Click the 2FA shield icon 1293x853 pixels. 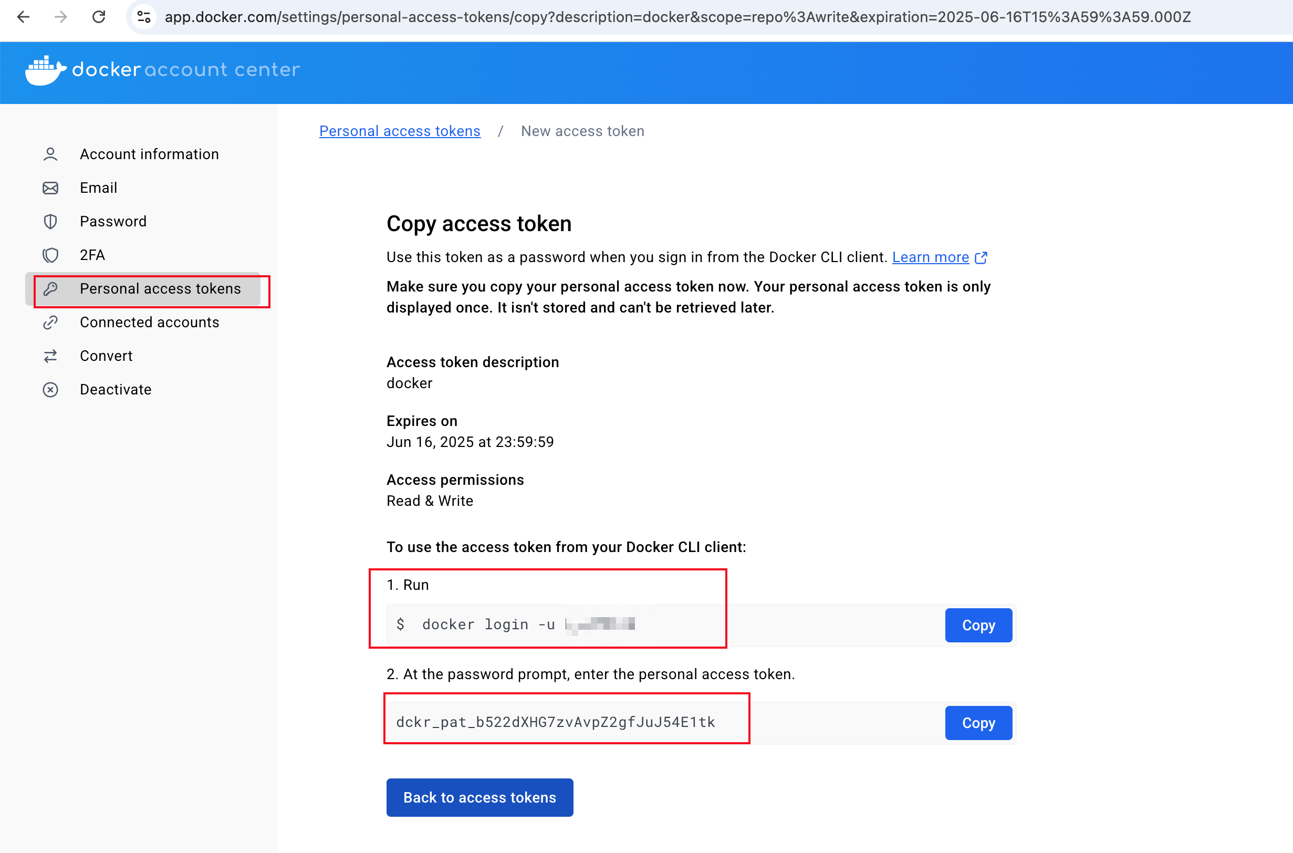50,255
